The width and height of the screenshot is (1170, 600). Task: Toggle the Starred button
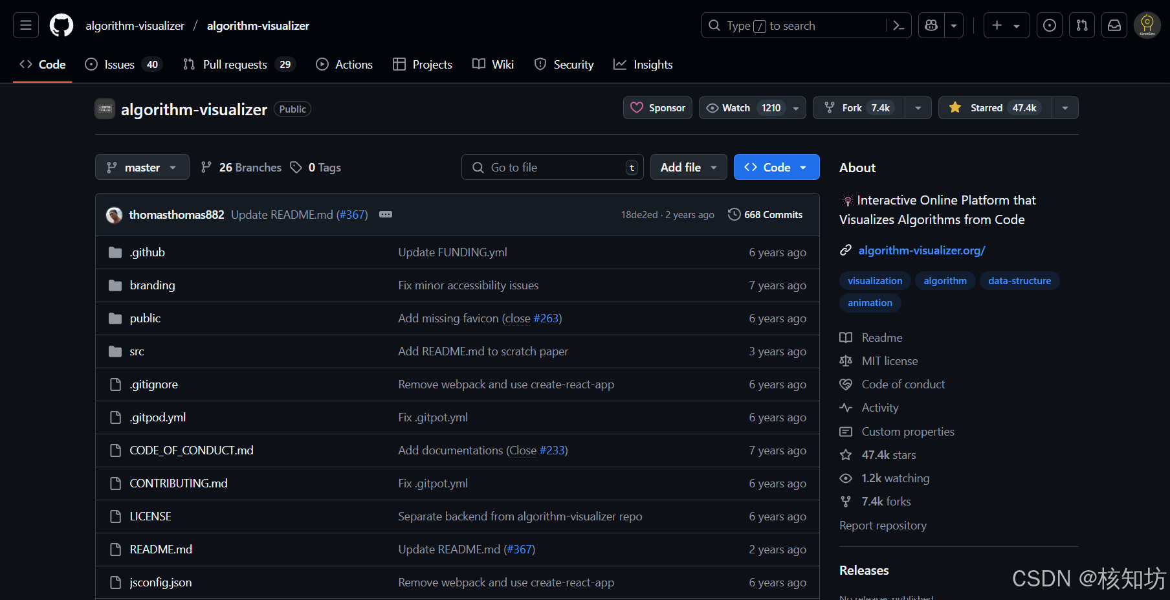[995, 107]
